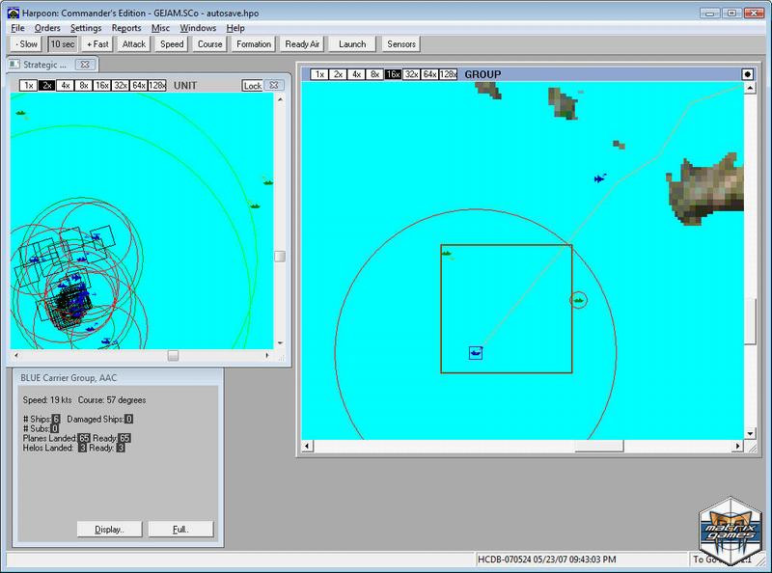The image size is (772, 573).
Task: Speed up time with + Fast button
Action: click(97, 44)
